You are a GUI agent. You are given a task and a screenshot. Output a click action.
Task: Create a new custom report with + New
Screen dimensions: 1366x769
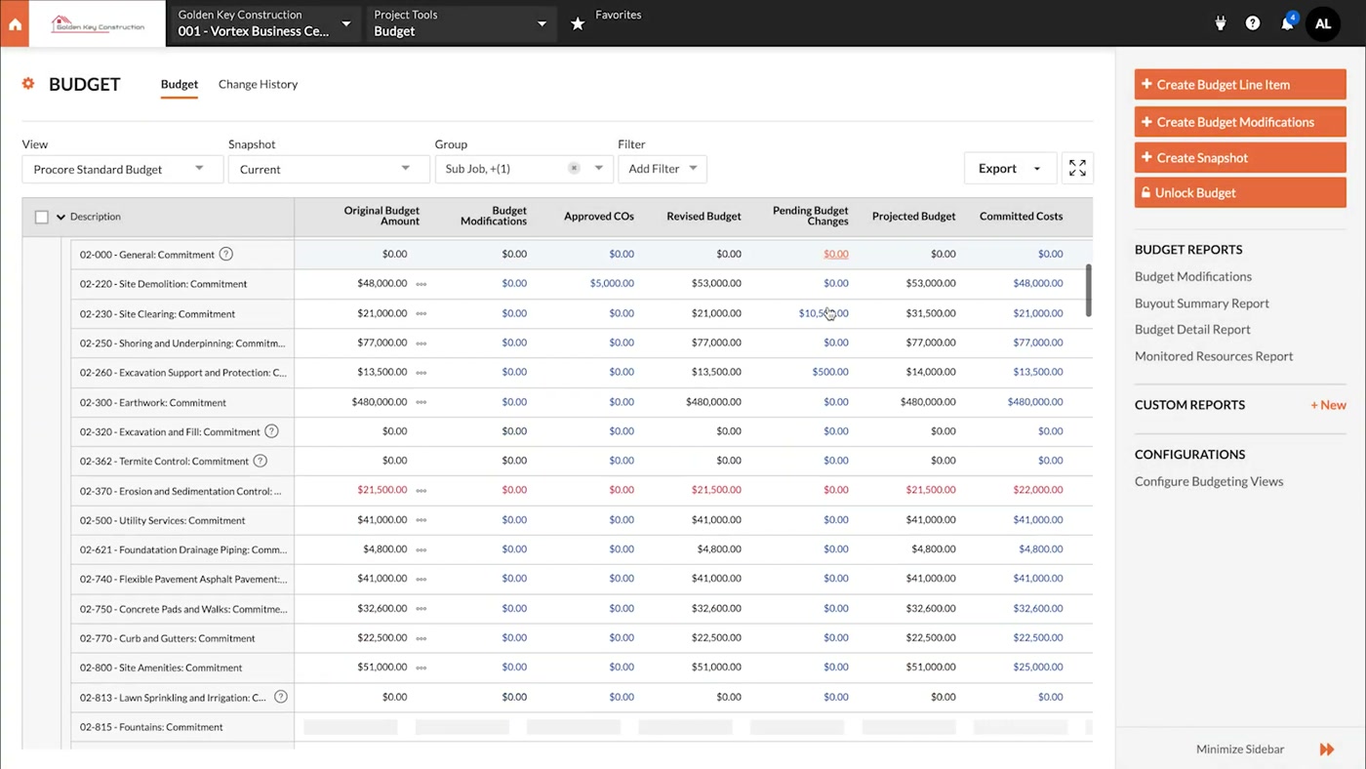1328,404
